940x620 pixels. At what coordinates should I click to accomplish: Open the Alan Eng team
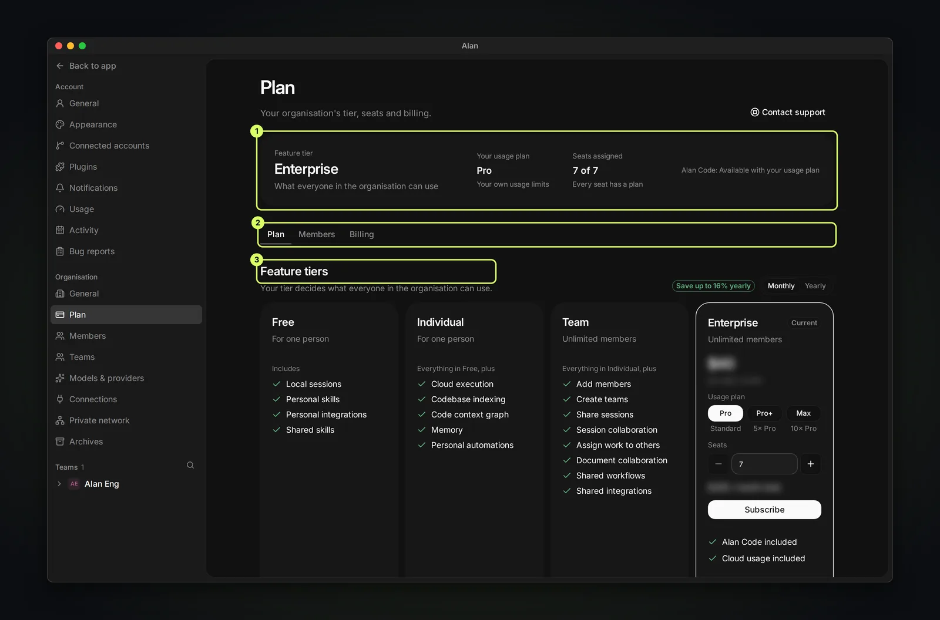point(102,484)
